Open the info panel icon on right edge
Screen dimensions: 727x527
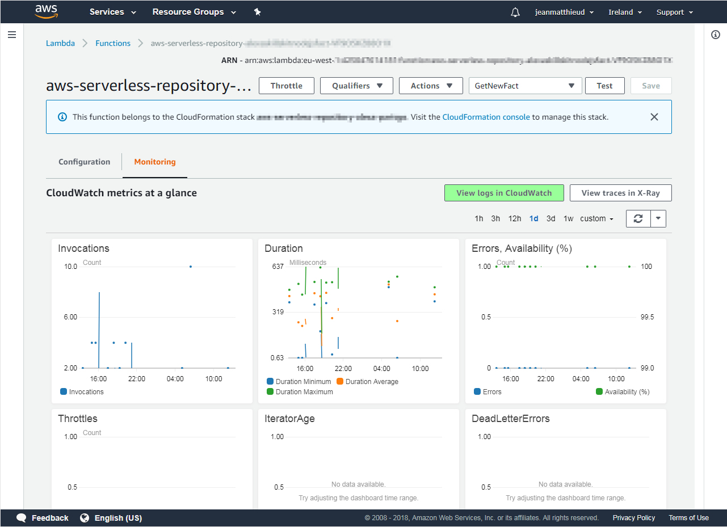click(x=716, y=35)
